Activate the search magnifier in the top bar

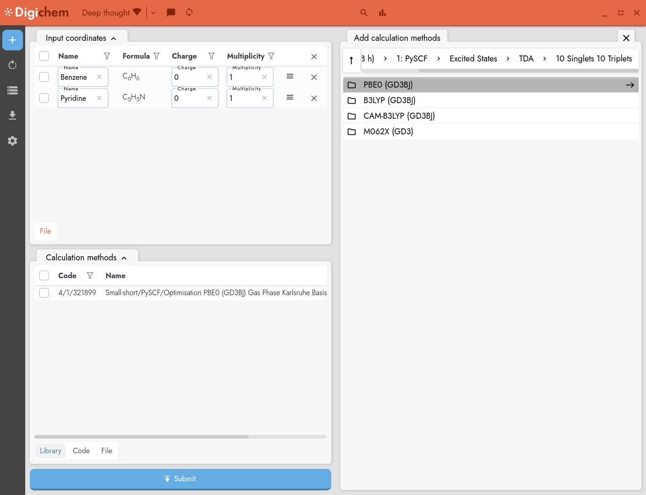click(364, 13)
